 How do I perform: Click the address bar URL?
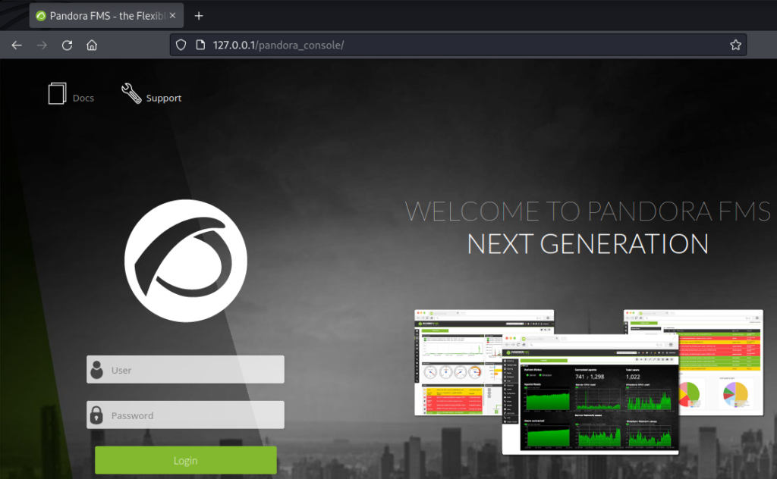click(x=278, y=45)
